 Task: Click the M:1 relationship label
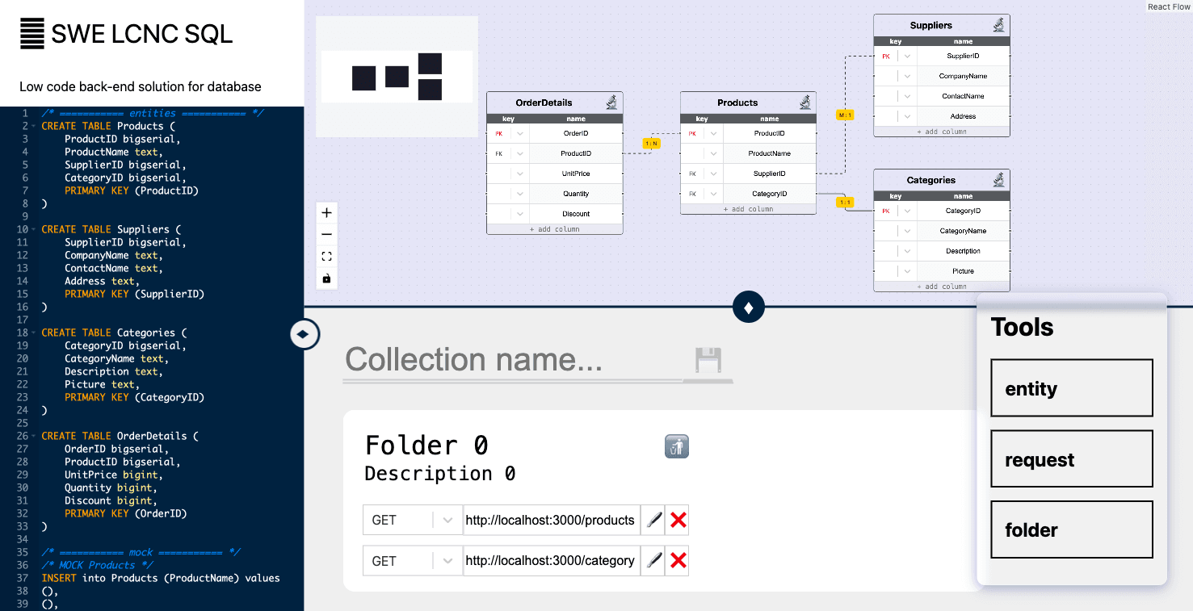click(845, 115)
